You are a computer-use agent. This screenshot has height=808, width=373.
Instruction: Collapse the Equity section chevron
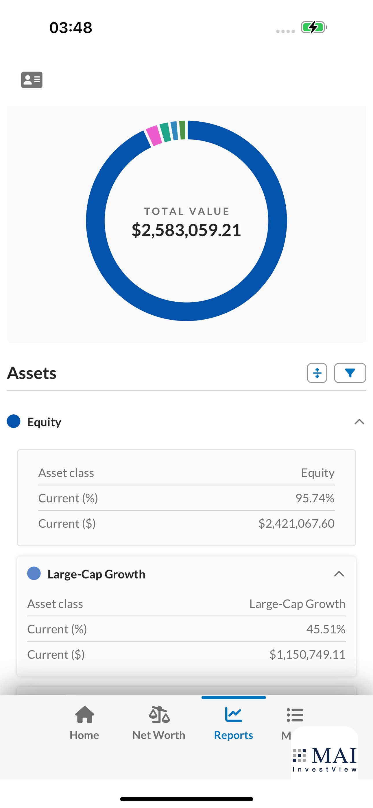click(x=359, y=422)
